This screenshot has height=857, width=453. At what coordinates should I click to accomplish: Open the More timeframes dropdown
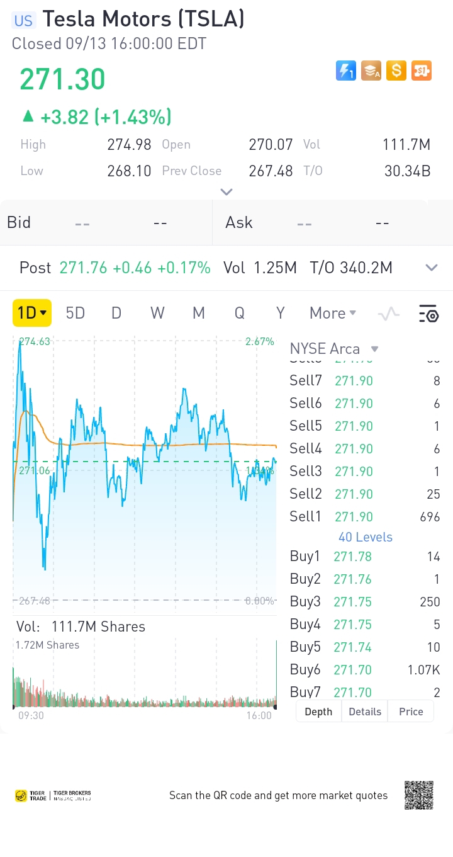tap(332, 313)
